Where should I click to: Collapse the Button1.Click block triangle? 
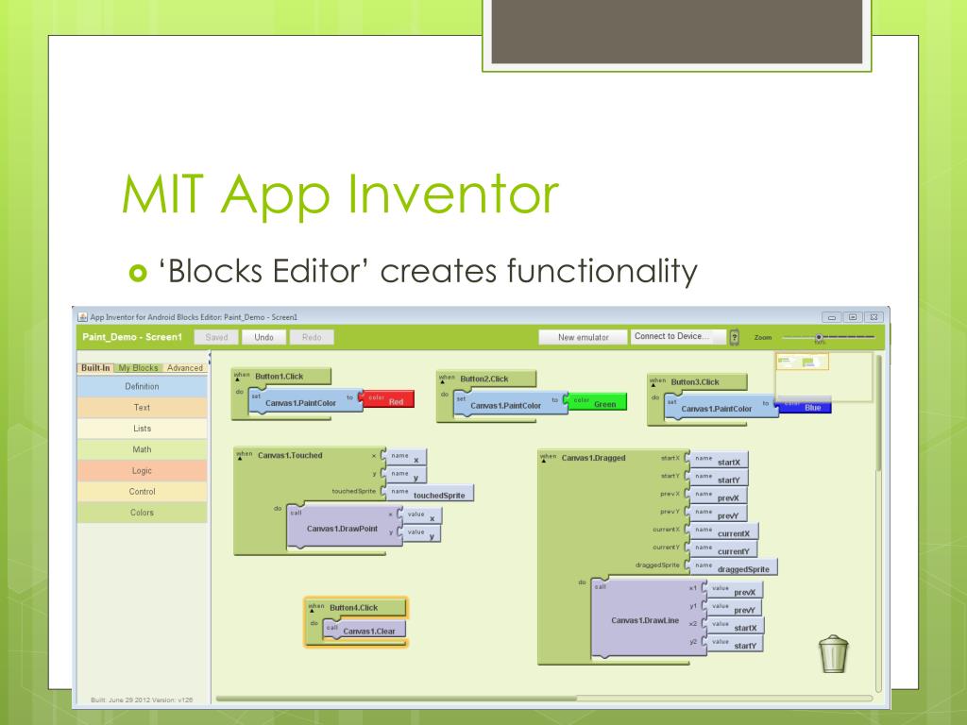coord(237,379)
